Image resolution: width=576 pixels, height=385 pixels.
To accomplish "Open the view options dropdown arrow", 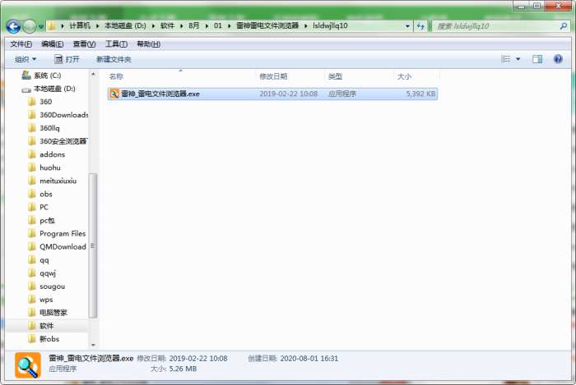I will 518,59.
